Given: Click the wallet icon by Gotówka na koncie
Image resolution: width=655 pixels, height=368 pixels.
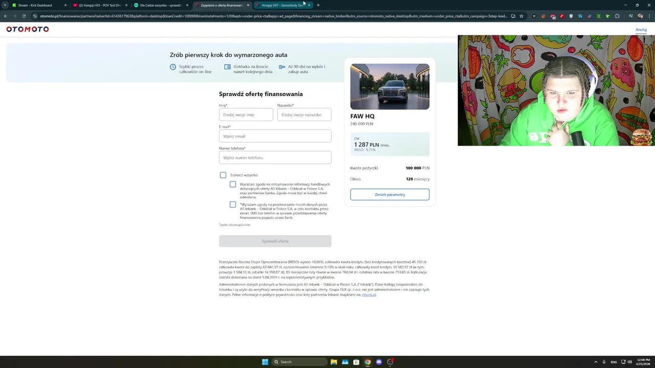Looking at the screenshot, I should (228, 66).
